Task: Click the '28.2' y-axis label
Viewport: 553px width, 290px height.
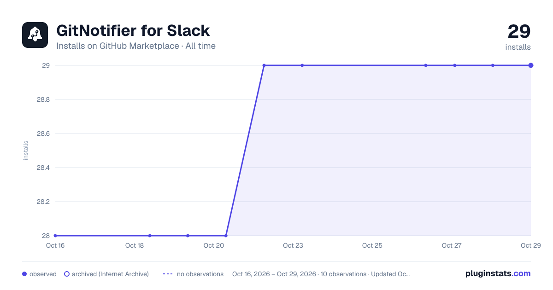Action: point(43,202)
